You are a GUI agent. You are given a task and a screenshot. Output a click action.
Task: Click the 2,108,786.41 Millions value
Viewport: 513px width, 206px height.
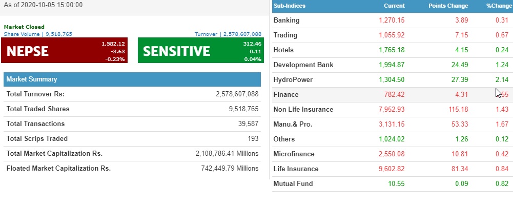coord(227,153)
